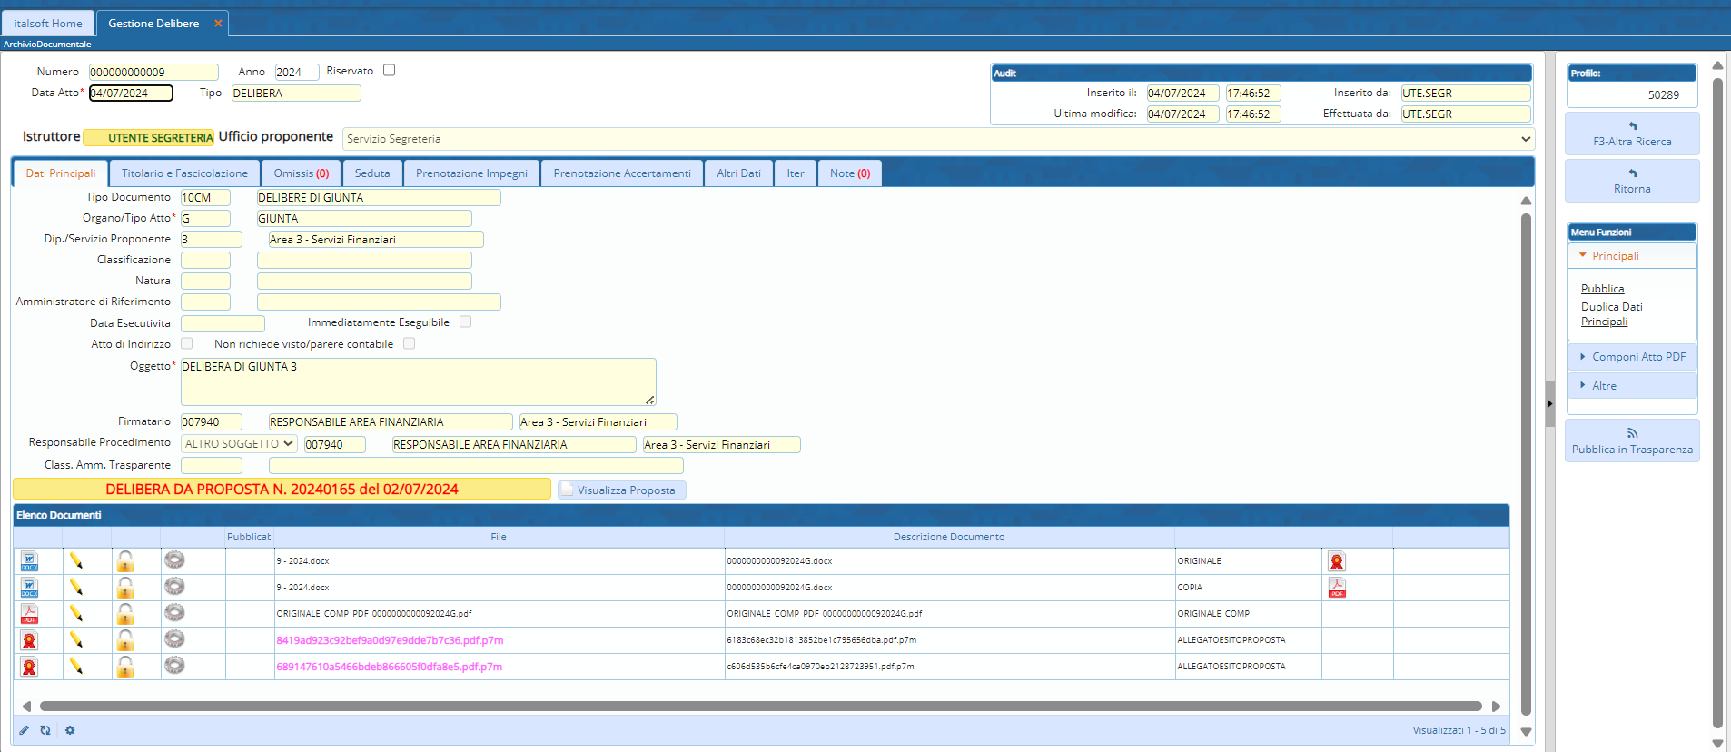Enable the Immediatamente Eseguibile checkbox
1731x752 pixels.
tap(465, 322)
